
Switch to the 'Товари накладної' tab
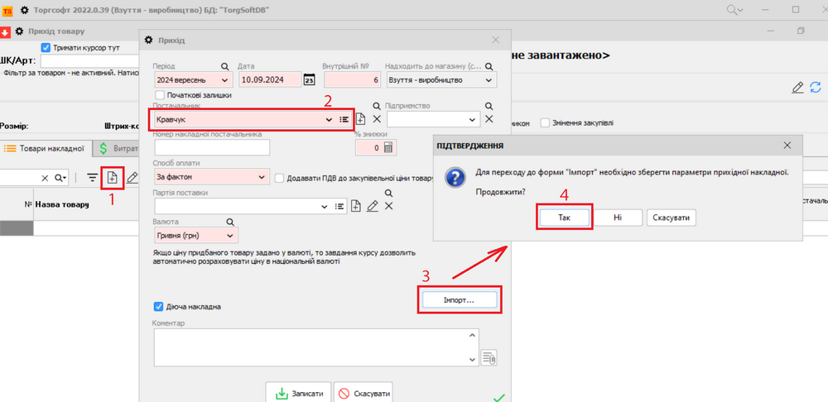coord(46,149)
